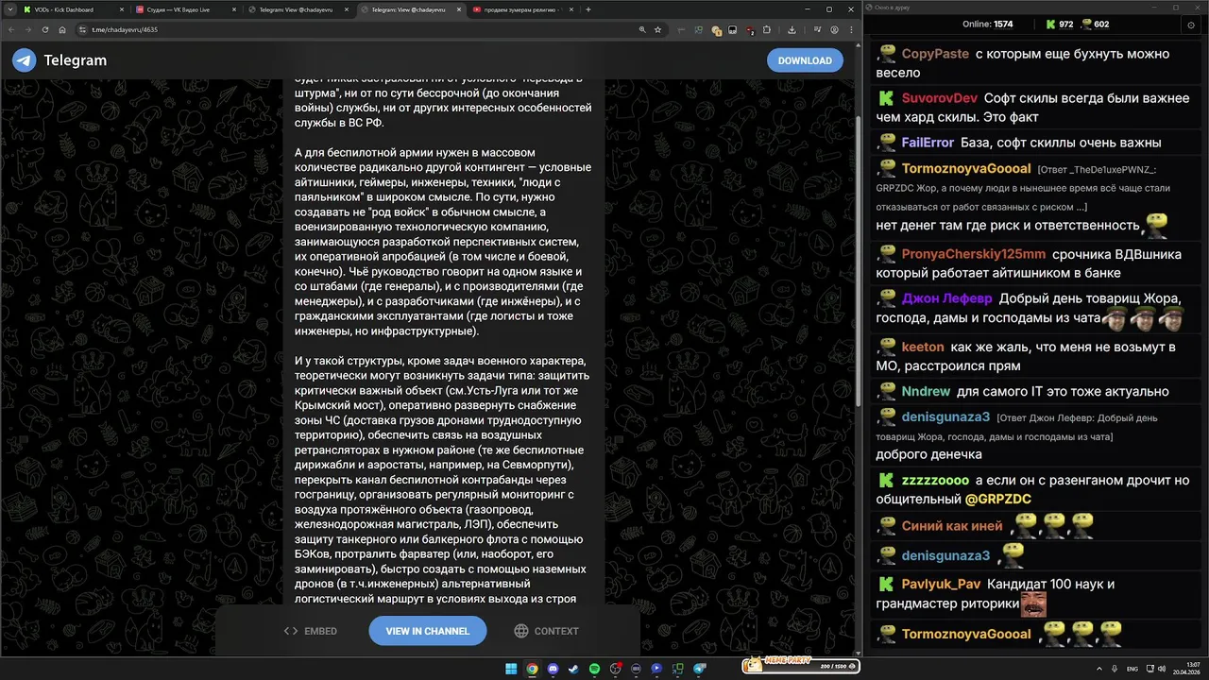This screenshot has height=680, width=1209.
Task: Click username Джон Лефевр in chat
Action: pos(946,298)
